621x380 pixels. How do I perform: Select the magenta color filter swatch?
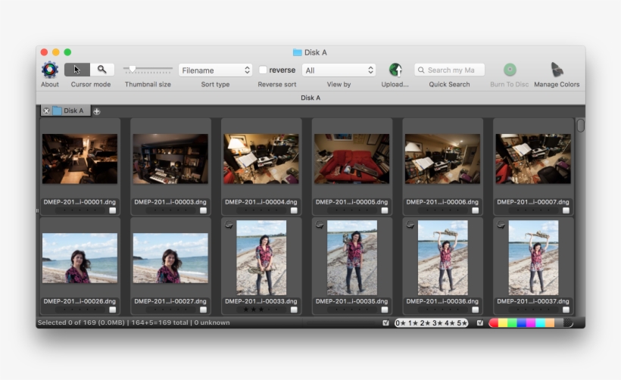pos(531,323)
